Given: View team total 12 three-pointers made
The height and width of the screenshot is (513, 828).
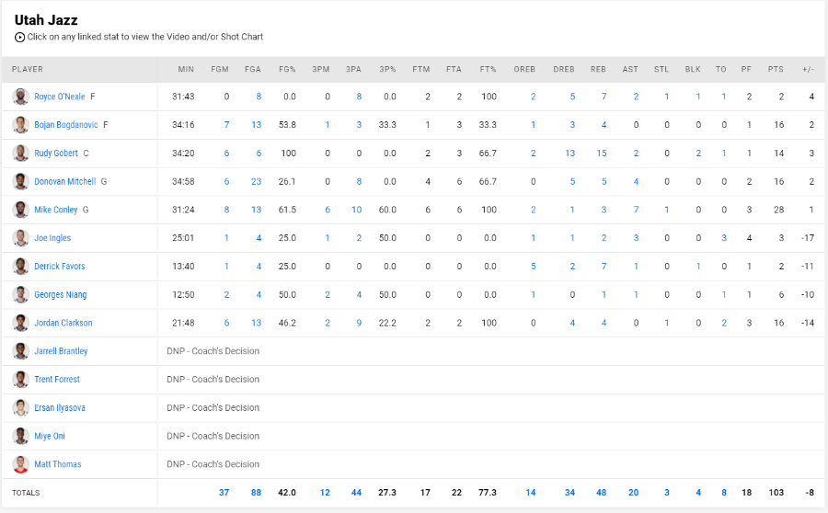Looking at the screenshot, I should [325, 493].
